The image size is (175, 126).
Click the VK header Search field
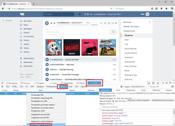click(59, 14)
